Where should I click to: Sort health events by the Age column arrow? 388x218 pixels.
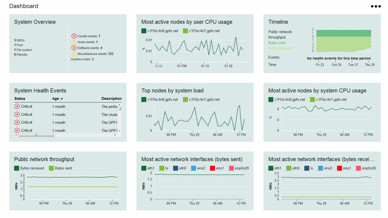[x=61, y=99]
